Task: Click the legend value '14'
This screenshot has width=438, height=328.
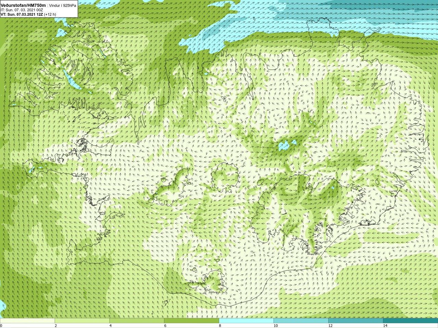Action: tap(385, 326)
